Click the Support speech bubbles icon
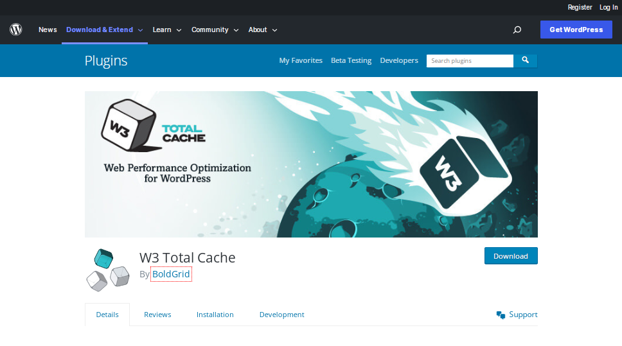 coord(501,315)
